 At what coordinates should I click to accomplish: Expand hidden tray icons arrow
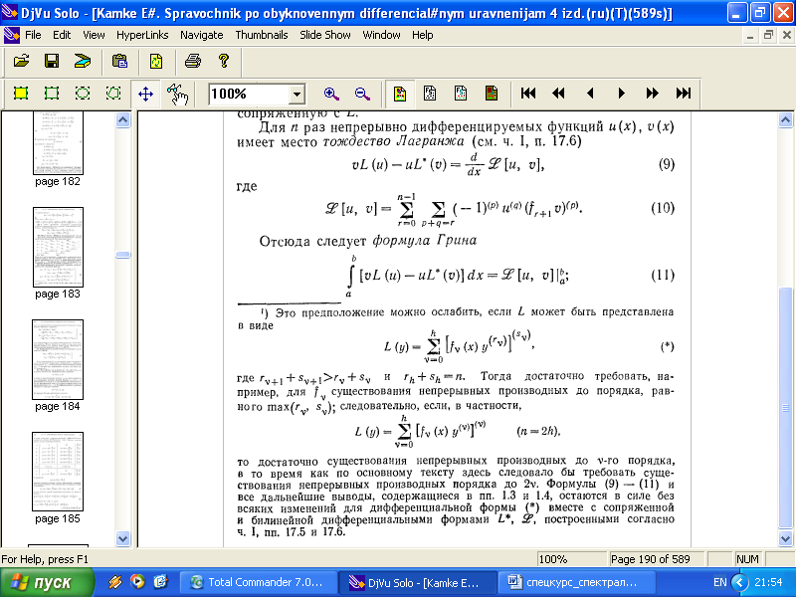(x=740, y=582)
